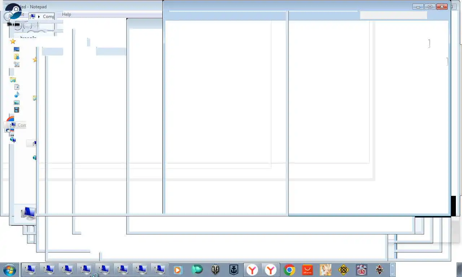Screen dimensions: 462x277
Task: Maximize the front Explorer window
Action: 430,6
